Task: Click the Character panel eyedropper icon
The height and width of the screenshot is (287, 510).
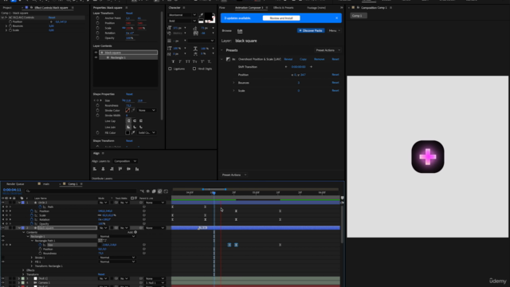Action: (x=202, y=15)
